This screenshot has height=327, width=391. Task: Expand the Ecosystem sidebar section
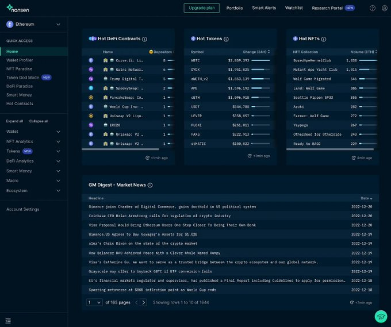click(34, 191)
